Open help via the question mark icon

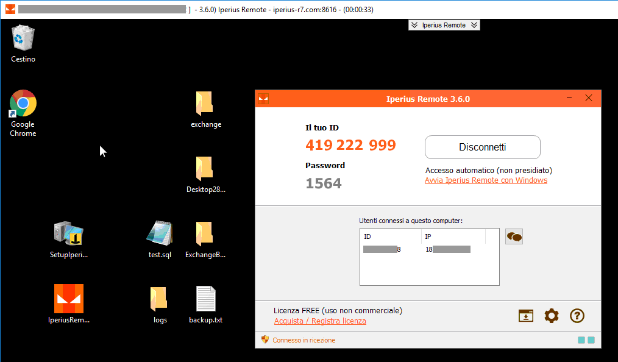point(577,315)
